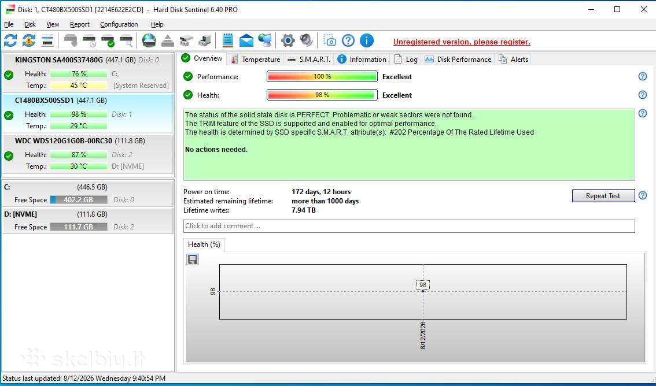656x386 pixels.
Task: Open the File menu
Action: [x=9, y=24]
